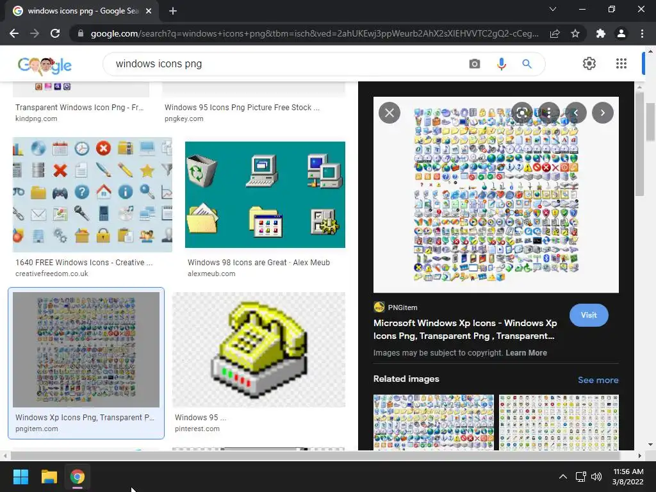Click the browser forward arrow
This screenshot has height=492, width=656.
point(35,33)
